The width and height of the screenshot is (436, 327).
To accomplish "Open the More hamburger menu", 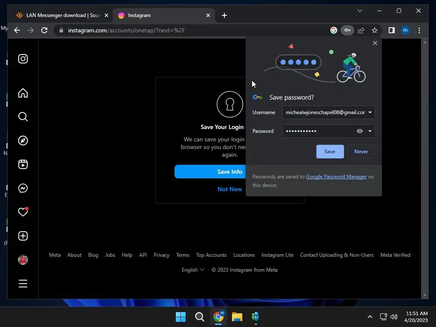I will 23,284.
